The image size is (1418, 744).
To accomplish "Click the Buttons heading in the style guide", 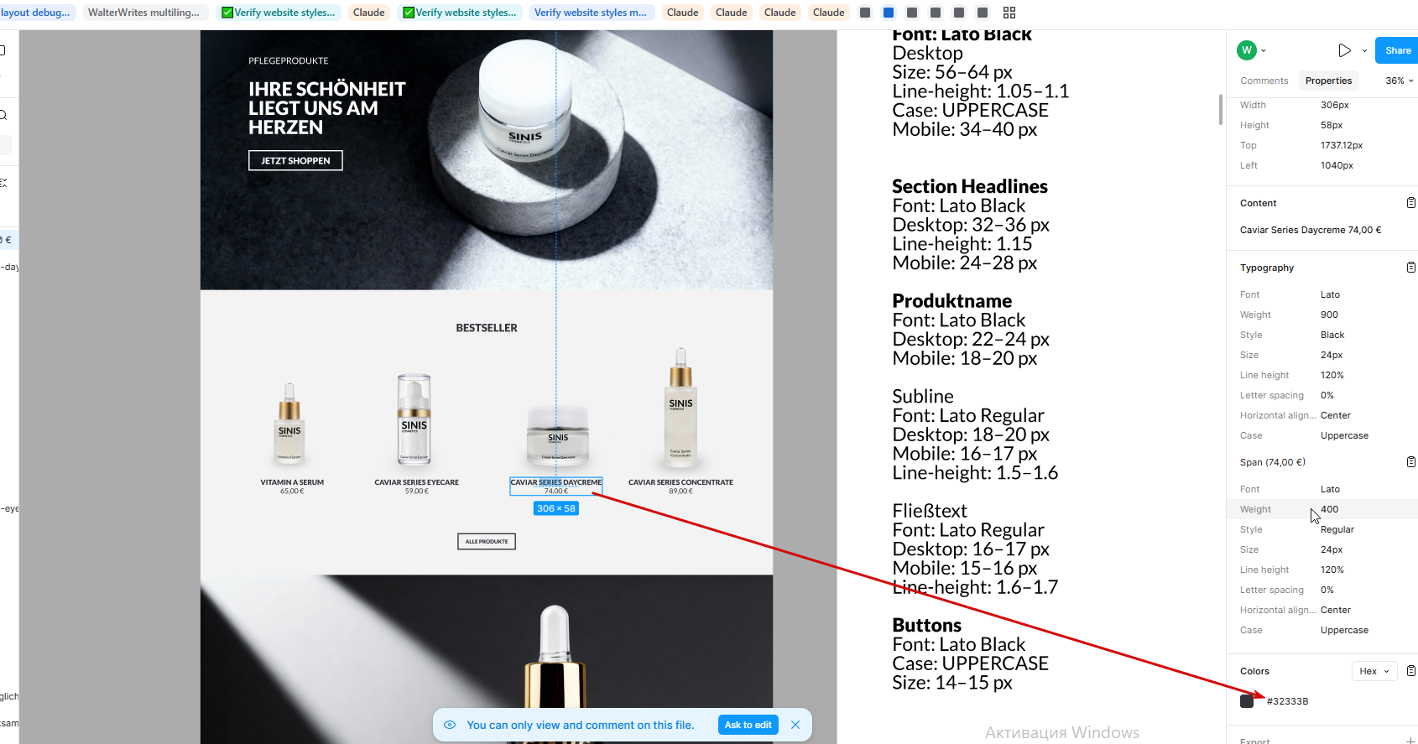I will 927,626.
